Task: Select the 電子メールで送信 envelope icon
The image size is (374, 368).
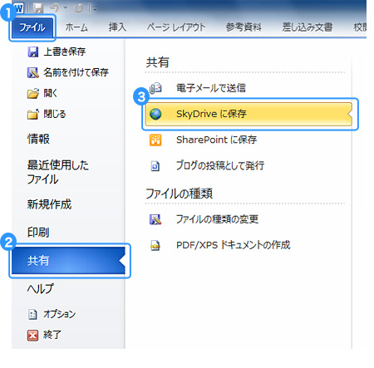Action: 155,88
